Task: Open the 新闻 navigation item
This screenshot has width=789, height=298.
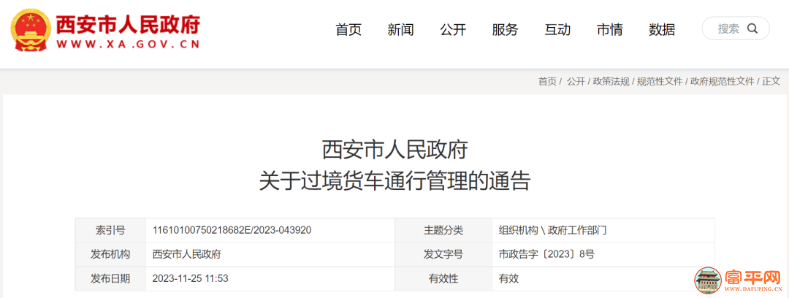Action: click(x=401, y=30)
